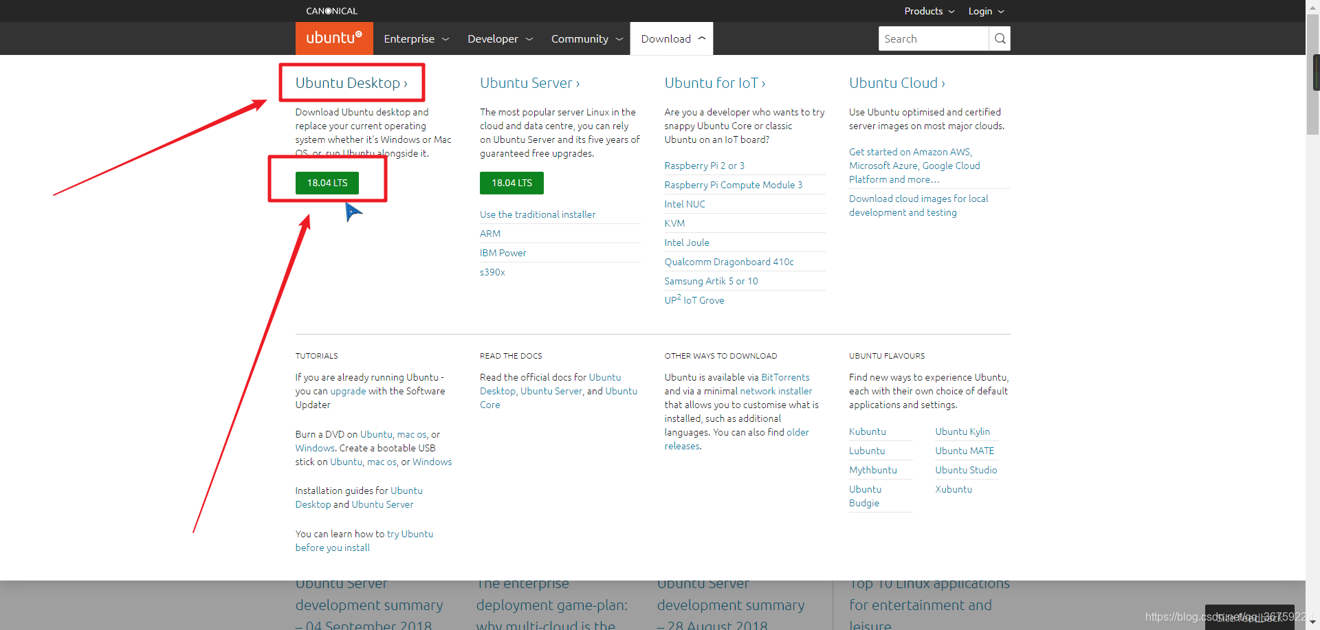
Task: Open Samsung Artik 5 or 10 link
Action: (711, 281)
